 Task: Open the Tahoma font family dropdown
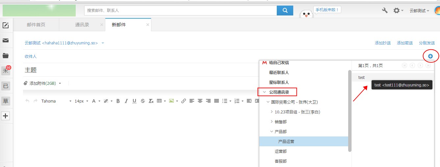tap(56, 101)
